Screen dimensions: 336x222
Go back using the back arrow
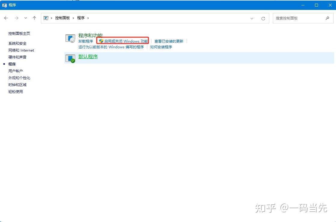[6, 18]
